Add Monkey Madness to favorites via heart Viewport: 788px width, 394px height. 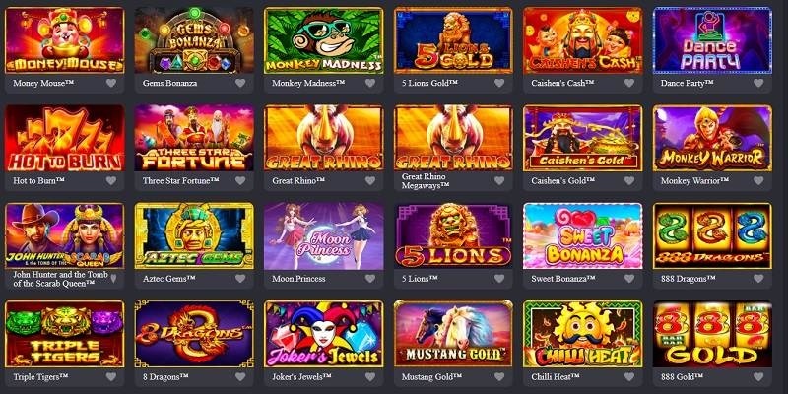[370, 83]
